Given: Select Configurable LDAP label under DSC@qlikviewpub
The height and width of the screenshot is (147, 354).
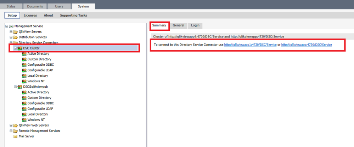Looking at the screenshot, I should (40, 109).
